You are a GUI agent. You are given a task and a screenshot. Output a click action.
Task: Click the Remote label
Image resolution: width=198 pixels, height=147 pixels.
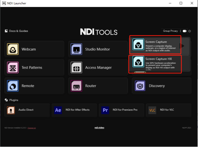click(x=28, y=86)
